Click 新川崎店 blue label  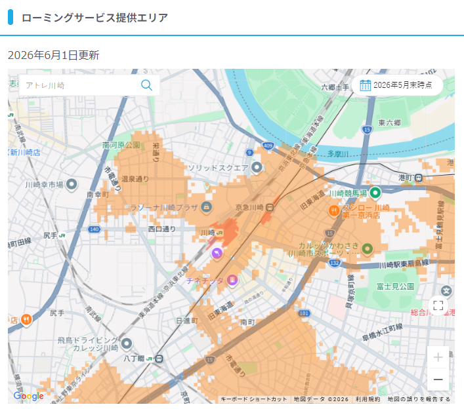click(x=25, y=153)
